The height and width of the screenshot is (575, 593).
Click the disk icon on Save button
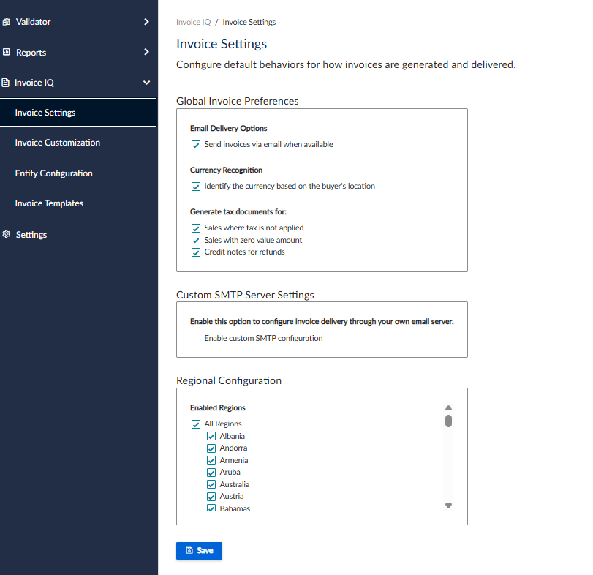coord(189,550)
